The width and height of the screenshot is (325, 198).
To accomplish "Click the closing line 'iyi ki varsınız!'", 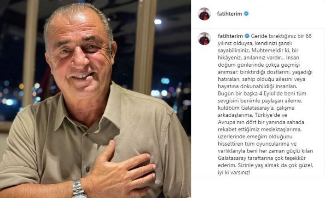I will click(x=234, y=173).
